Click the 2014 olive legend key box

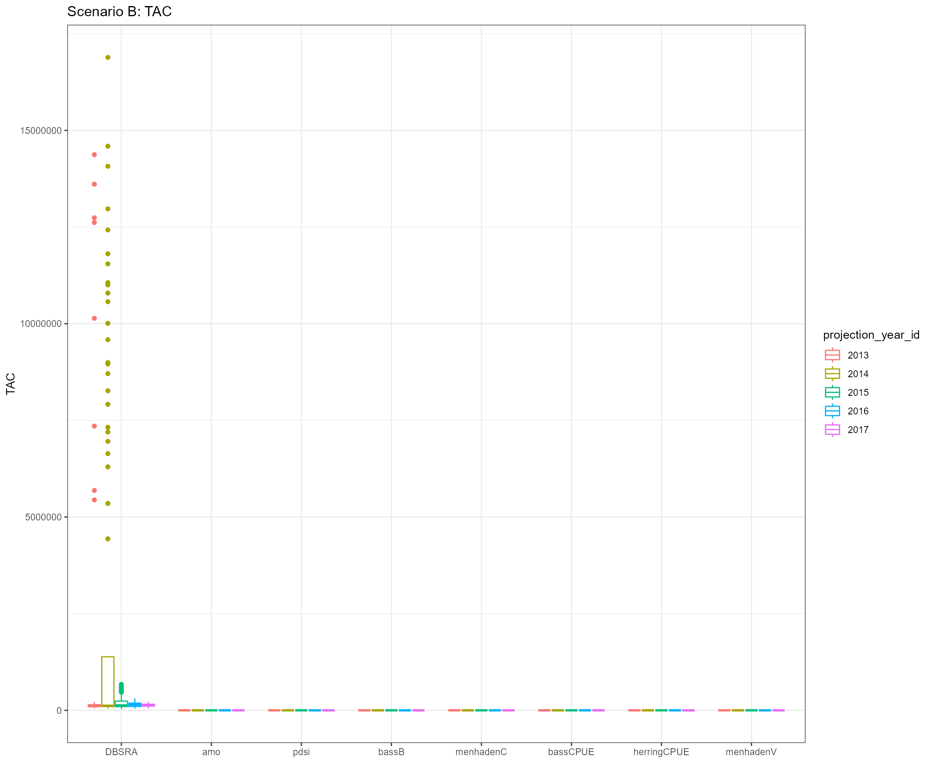(832, 374)
